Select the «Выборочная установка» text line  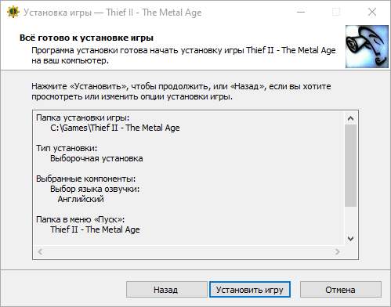[96, 158]
